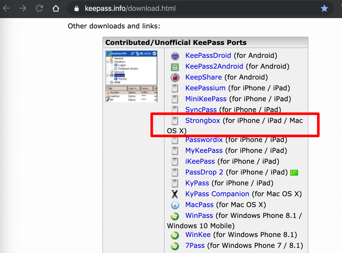Open the WinPass link
The image size is (342, 253).
point(199,216)
